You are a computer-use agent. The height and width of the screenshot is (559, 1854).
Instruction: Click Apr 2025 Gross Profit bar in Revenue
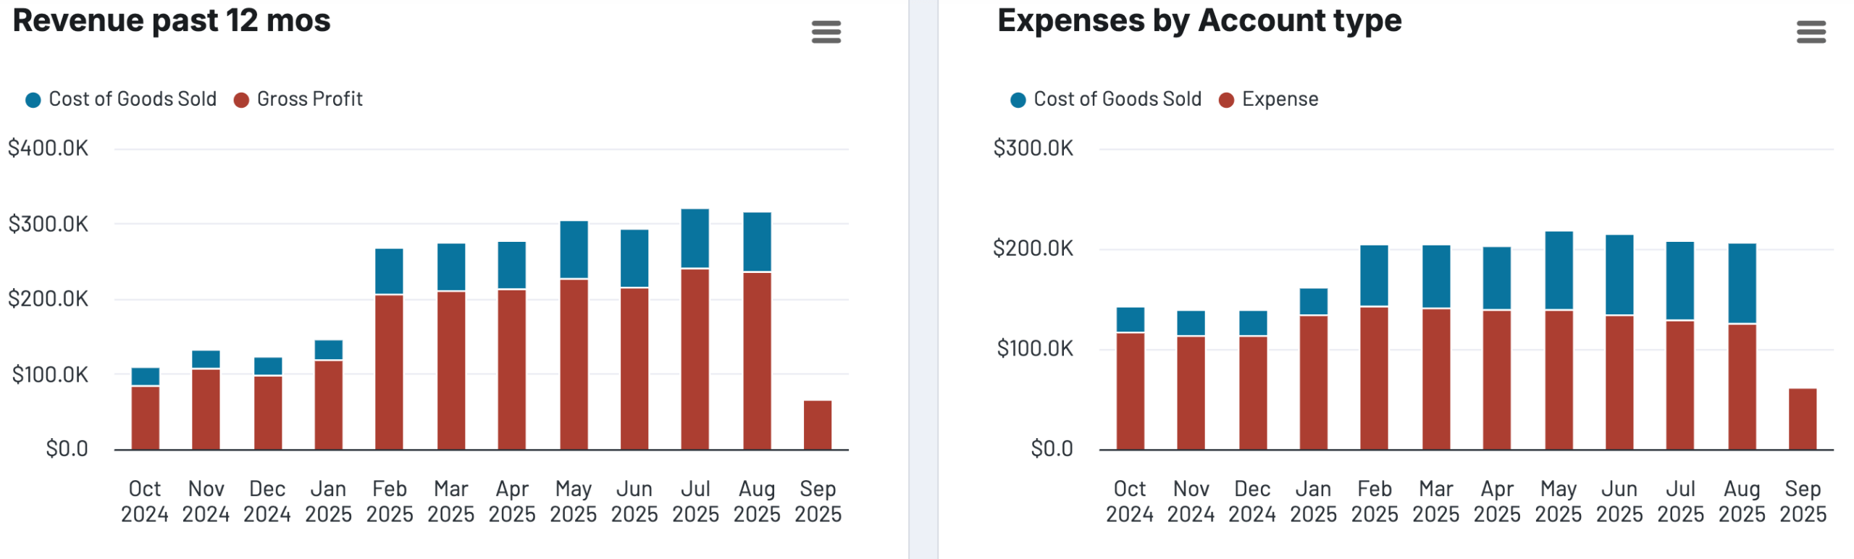(511, 369)
